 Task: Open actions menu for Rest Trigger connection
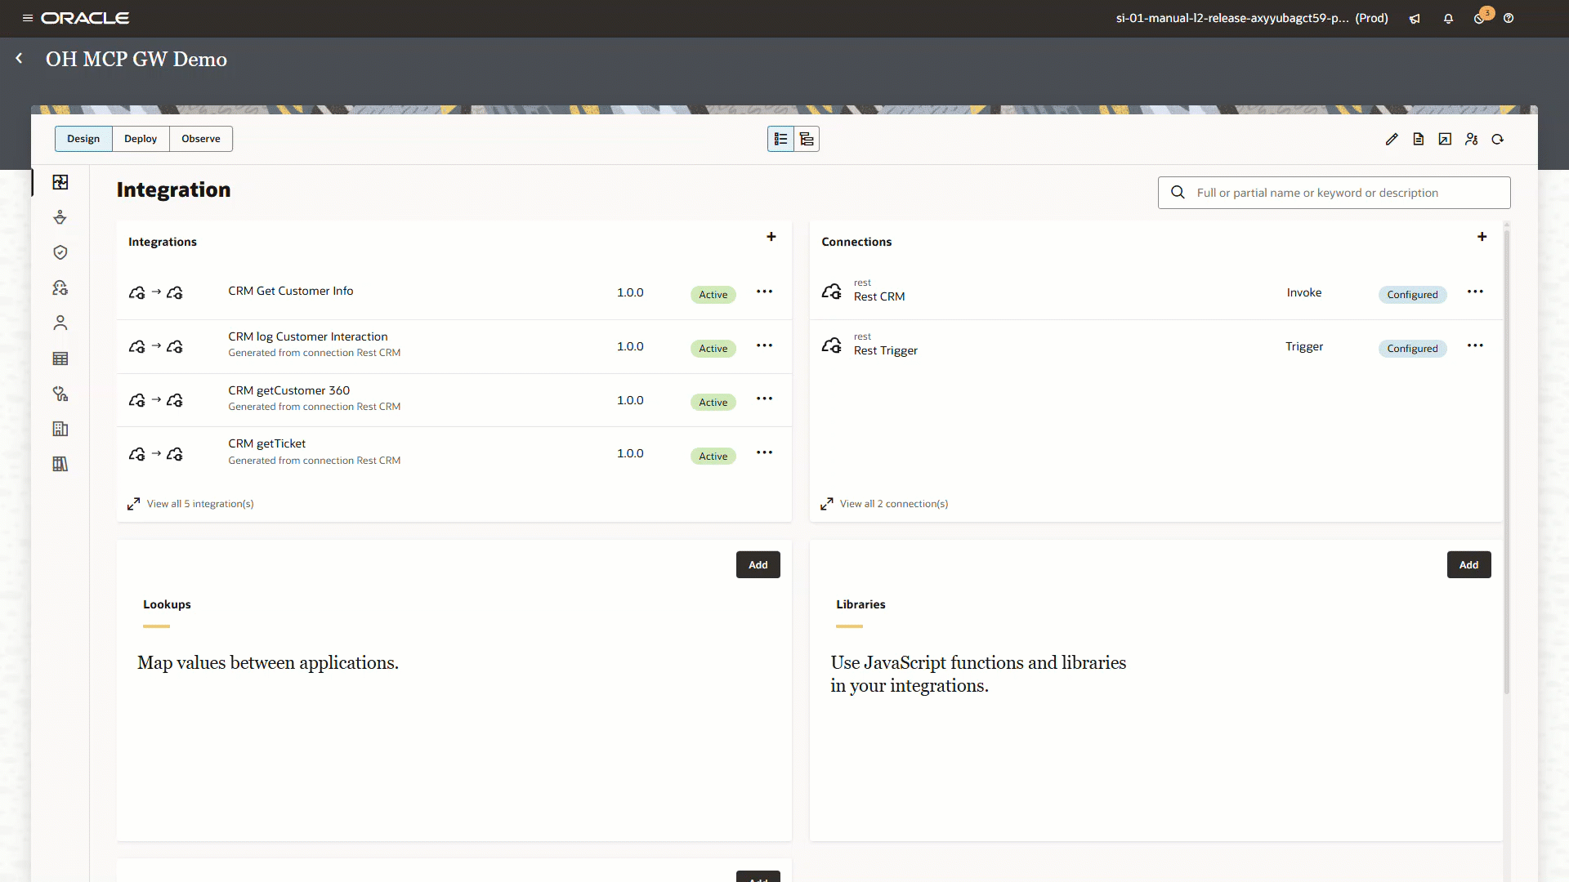click(x=1475, y=345)
